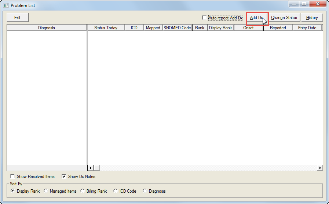The width and height of the screenshot is (329, 204).
Task: Open the Add Dx dialog
Action: click(257, 18)
